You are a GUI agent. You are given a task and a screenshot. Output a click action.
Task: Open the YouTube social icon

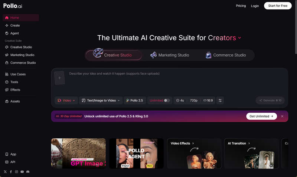(x=22, y=172)
